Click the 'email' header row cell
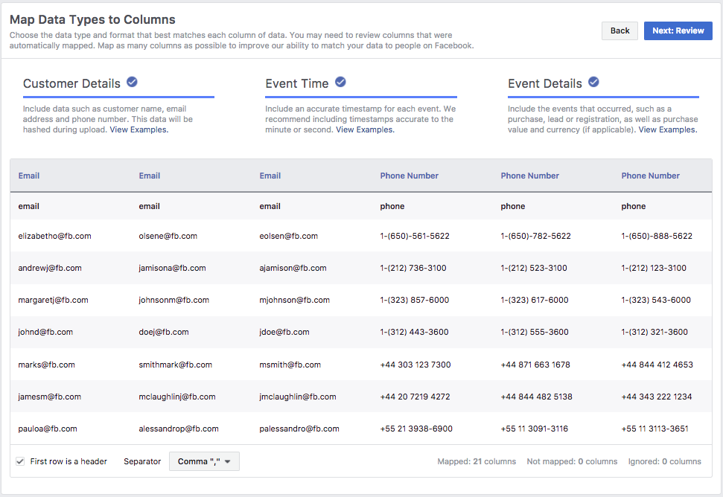The height and width of the screenshot is (497, 723). pyautogui.click(x=27, y=205)
